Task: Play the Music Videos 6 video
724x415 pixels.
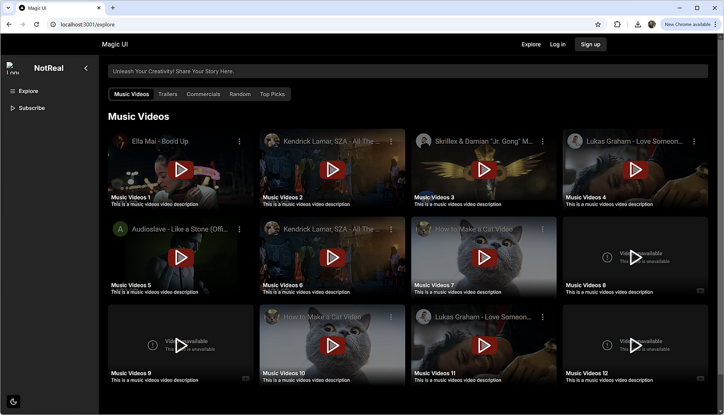Action: coord(333,257)
